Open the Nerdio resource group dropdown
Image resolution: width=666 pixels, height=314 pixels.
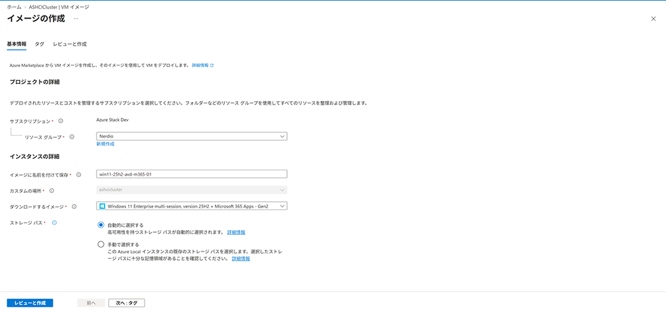192,136
